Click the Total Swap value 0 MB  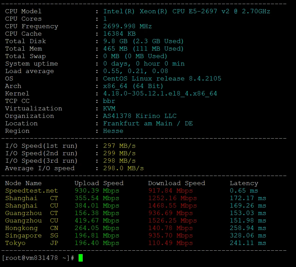[135, 56]
